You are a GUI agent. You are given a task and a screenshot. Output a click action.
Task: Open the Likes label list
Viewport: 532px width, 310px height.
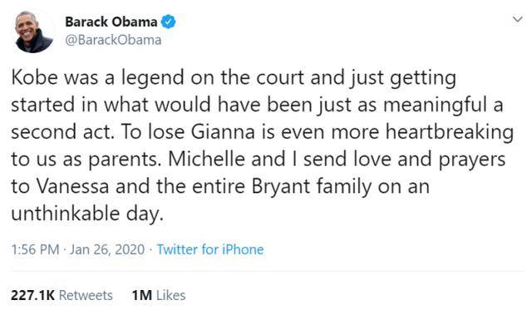[x=171, y=295]
